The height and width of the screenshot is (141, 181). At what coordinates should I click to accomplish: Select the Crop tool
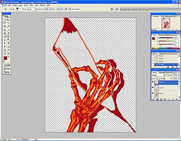click(x=5, y=26)
